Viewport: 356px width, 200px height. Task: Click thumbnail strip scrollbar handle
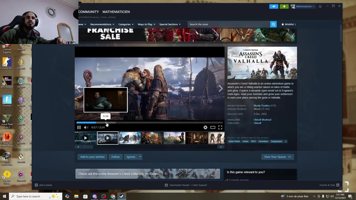click(87, 147)
